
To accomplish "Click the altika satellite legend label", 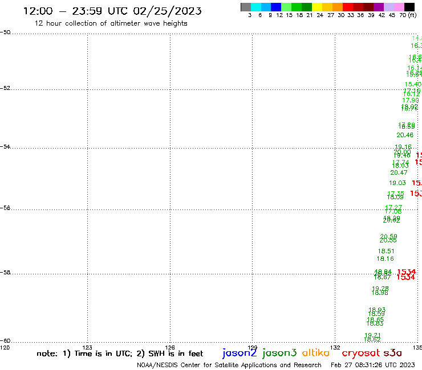I will point(316,352).
